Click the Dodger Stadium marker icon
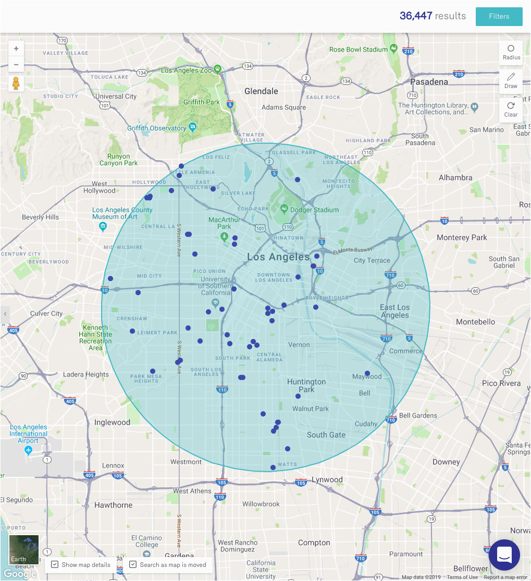 pos(284,209)
